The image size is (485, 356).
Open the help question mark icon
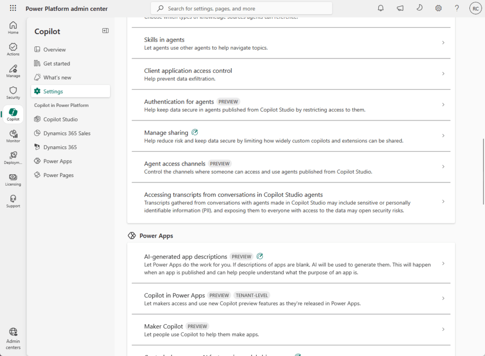pos(457,9)
